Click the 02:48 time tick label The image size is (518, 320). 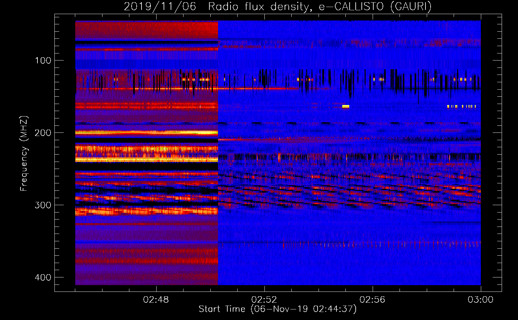pos(156,300)
